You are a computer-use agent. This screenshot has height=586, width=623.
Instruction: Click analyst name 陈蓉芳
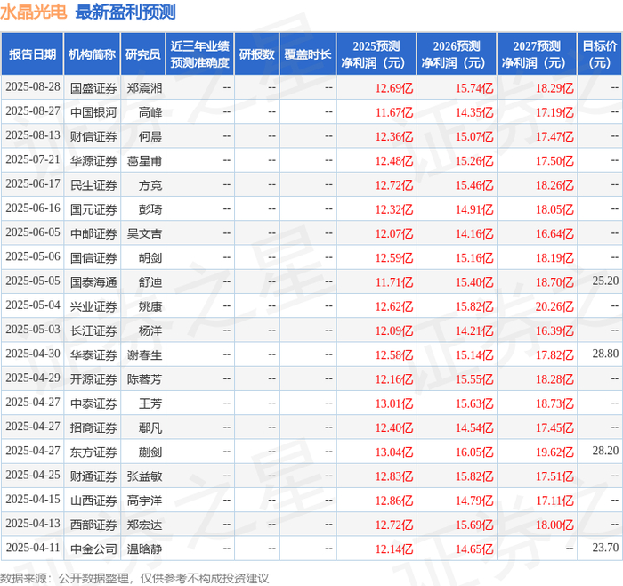(144, 378)
